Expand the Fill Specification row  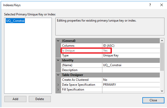(58, 90)
